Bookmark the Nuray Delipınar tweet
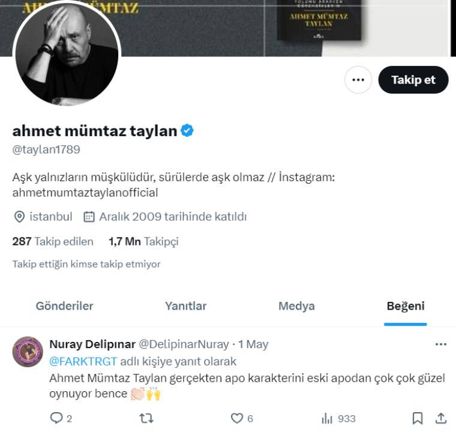This screenshot has width=456, height=435. [x=418, y=418]
